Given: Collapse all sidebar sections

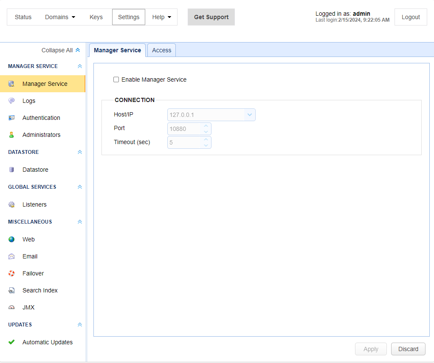Looking at the screenshot, I should tap(61, 50).
